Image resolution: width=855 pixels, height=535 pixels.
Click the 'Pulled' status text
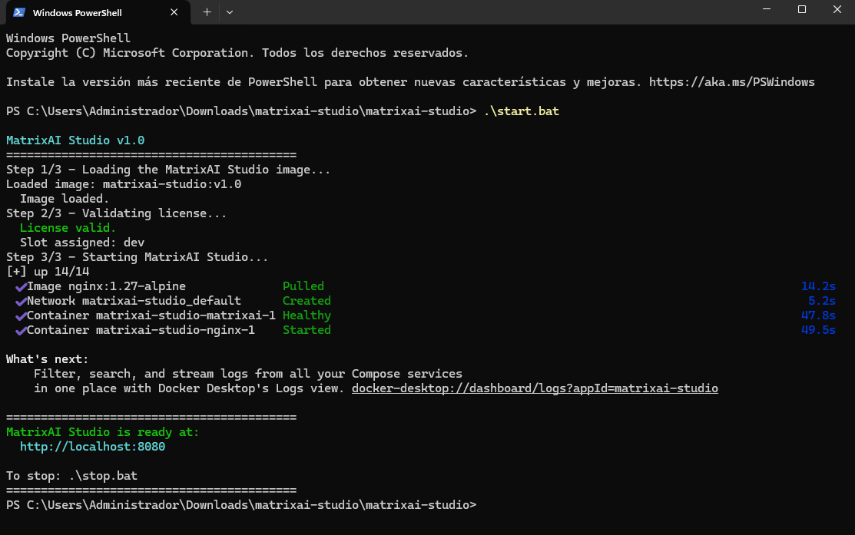click(x=303, y=286)
